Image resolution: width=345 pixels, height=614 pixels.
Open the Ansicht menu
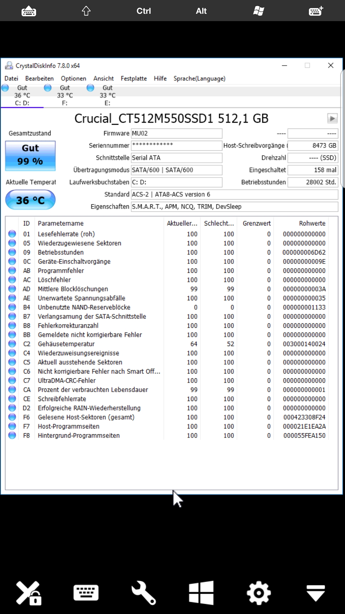(103, 78)
